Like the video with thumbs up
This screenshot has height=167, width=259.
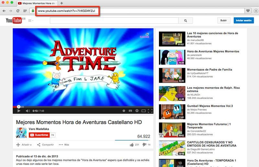click(134, 145)
